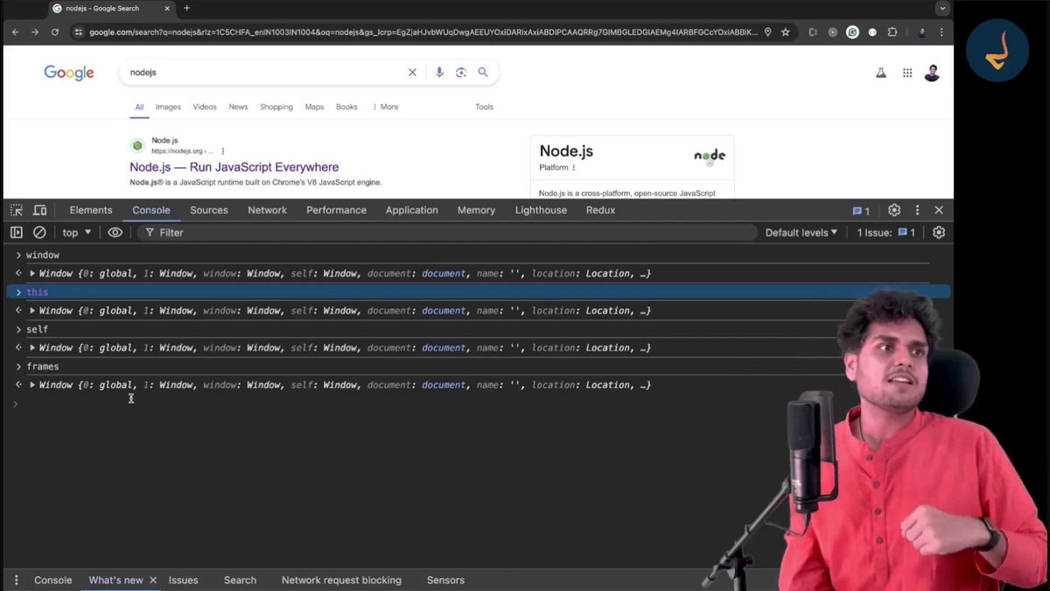The image size is (1050, 591).
Task: Expand the Window object under frames
Action: pyautogui.click(x=32, y=384)
